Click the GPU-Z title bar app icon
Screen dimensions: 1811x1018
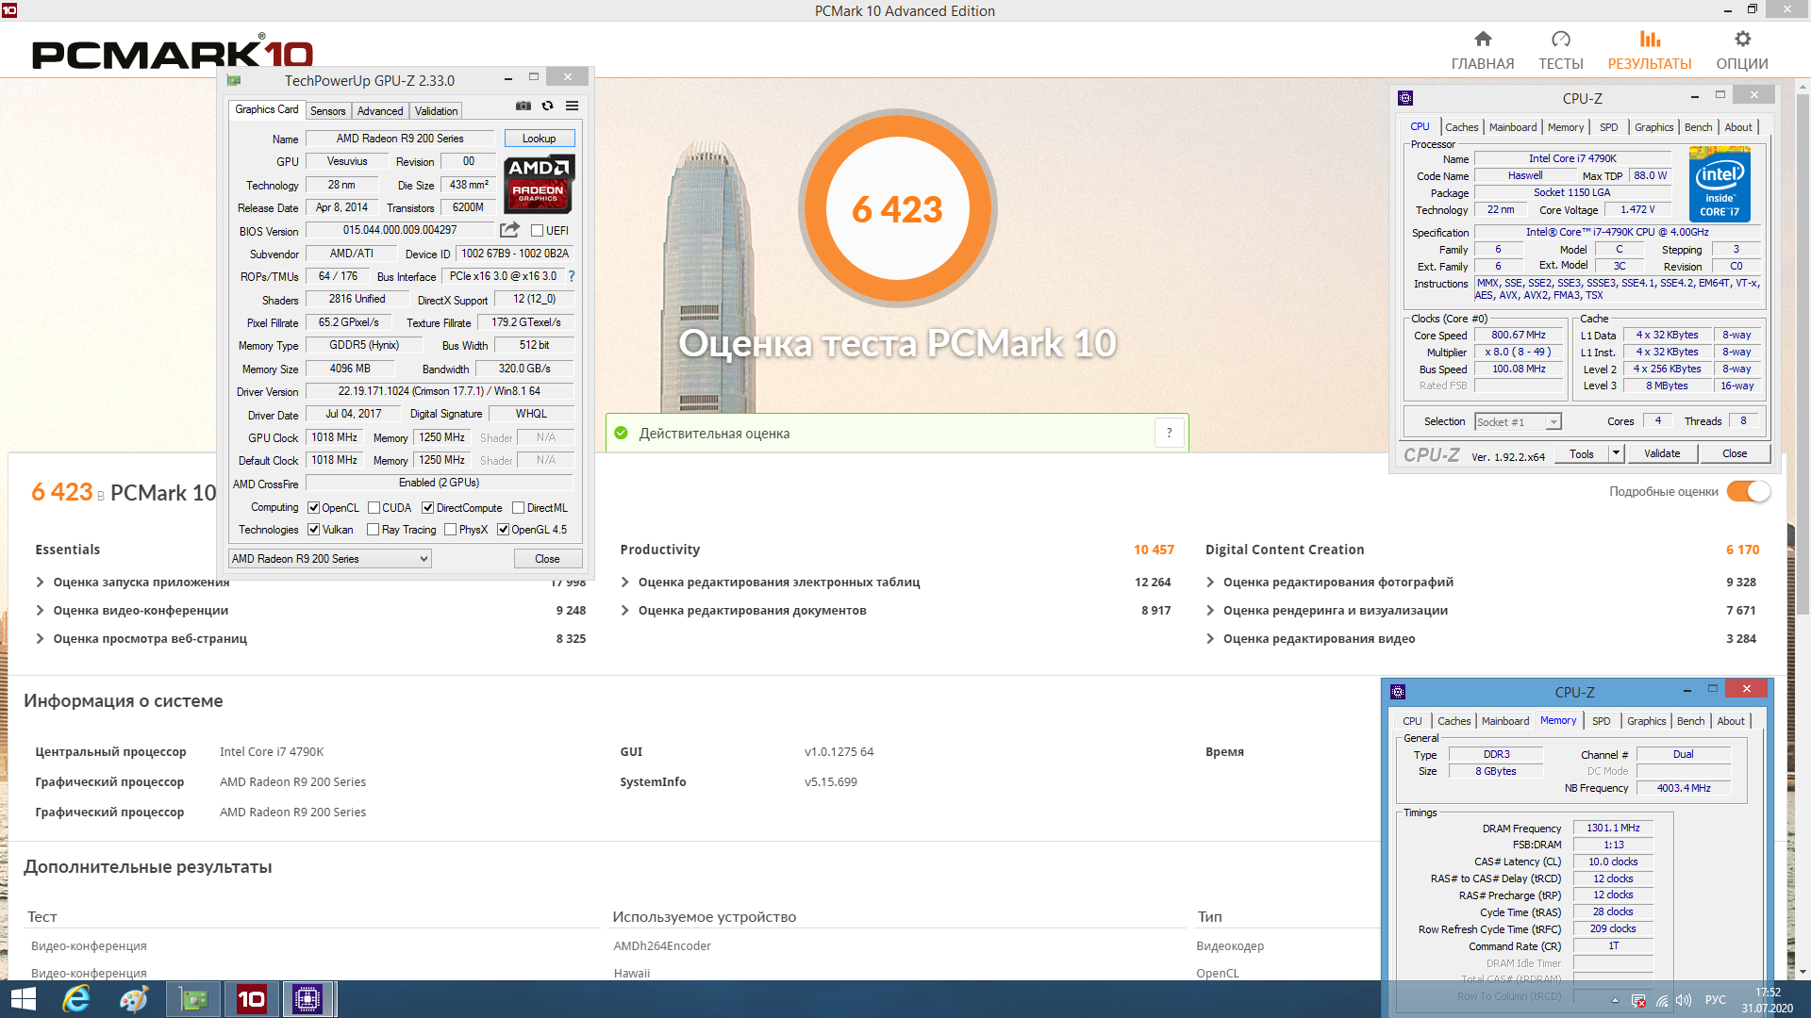click(x=234, y=80)
